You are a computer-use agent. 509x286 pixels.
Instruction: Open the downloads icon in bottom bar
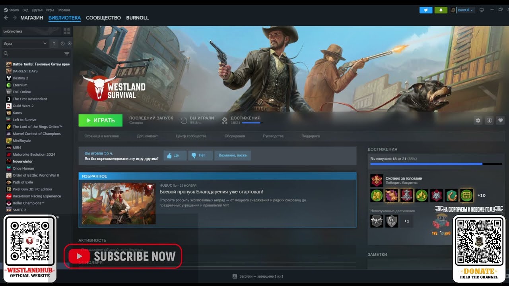click(x=235, y=276)
